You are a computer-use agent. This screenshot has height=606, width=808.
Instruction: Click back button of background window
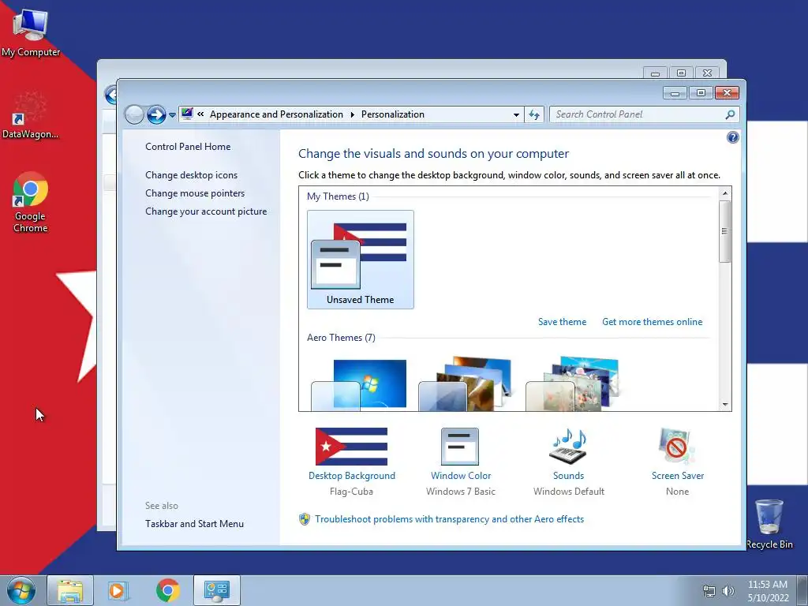tap(110, 95)
